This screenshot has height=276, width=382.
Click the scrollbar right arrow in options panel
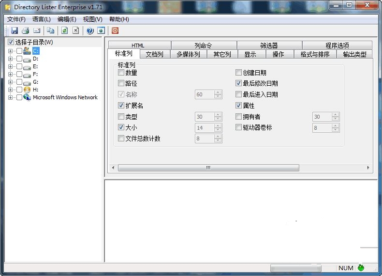368,168
